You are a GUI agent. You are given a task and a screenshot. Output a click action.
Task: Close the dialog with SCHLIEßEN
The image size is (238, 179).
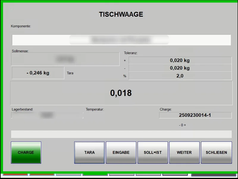(217, 153)
